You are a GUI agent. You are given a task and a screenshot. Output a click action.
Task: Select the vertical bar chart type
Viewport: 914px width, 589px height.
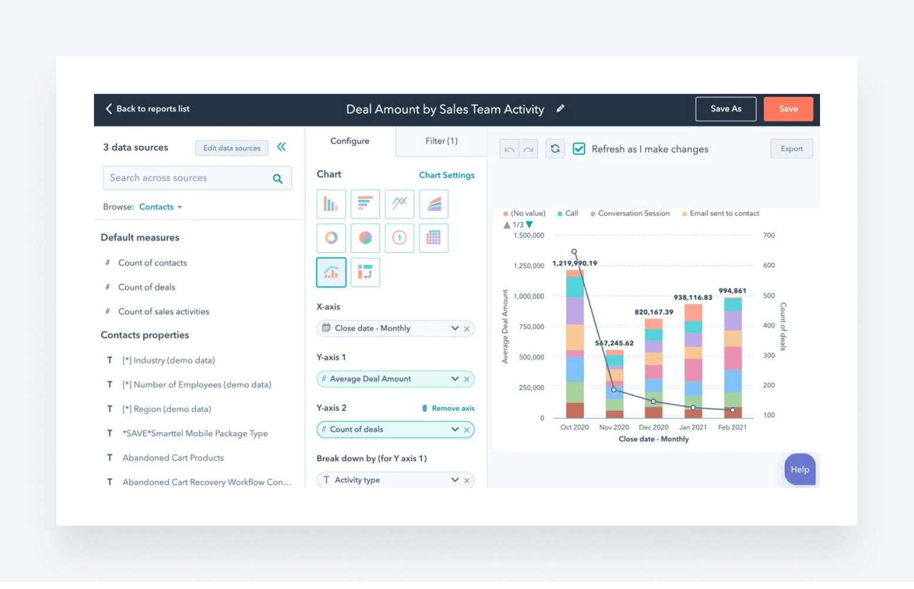pos(331,204)
